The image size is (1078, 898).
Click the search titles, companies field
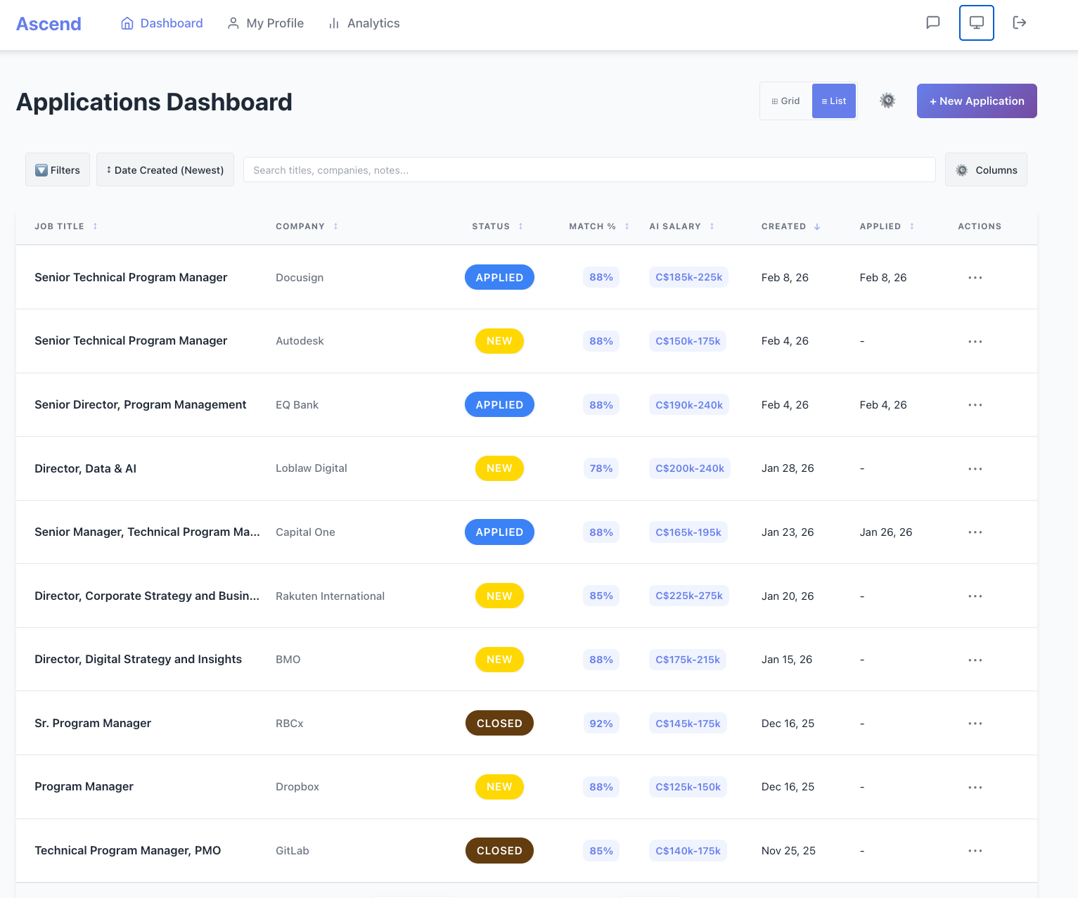589,169
